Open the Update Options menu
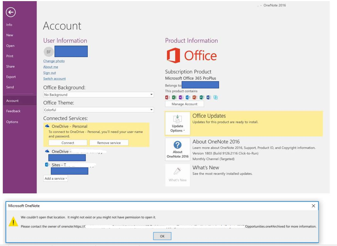This screenshot has width=337, height=246. pos(177,123)
